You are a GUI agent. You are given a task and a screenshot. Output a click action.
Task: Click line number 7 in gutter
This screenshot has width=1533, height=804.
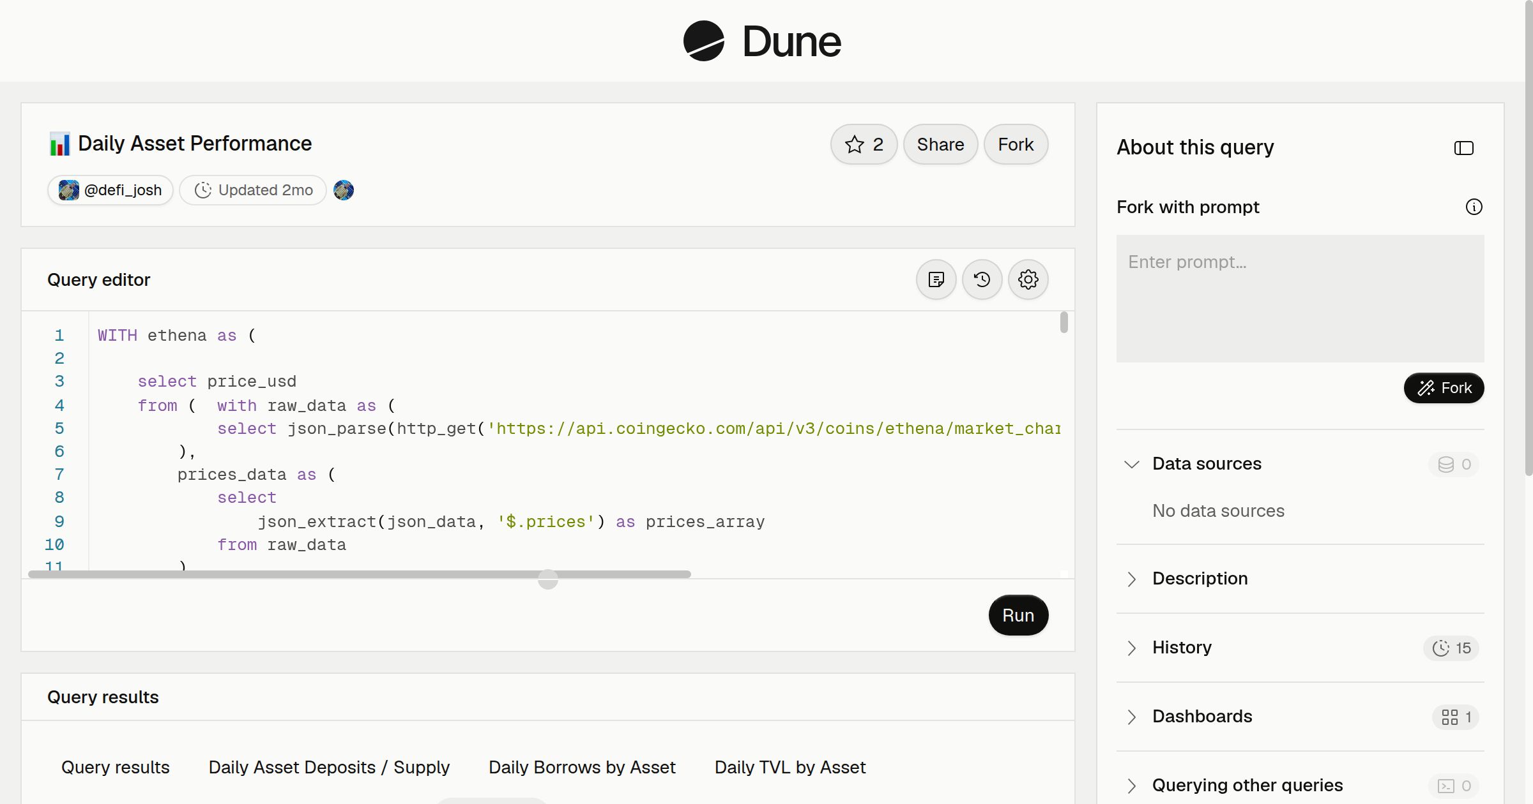coord(59,475)
